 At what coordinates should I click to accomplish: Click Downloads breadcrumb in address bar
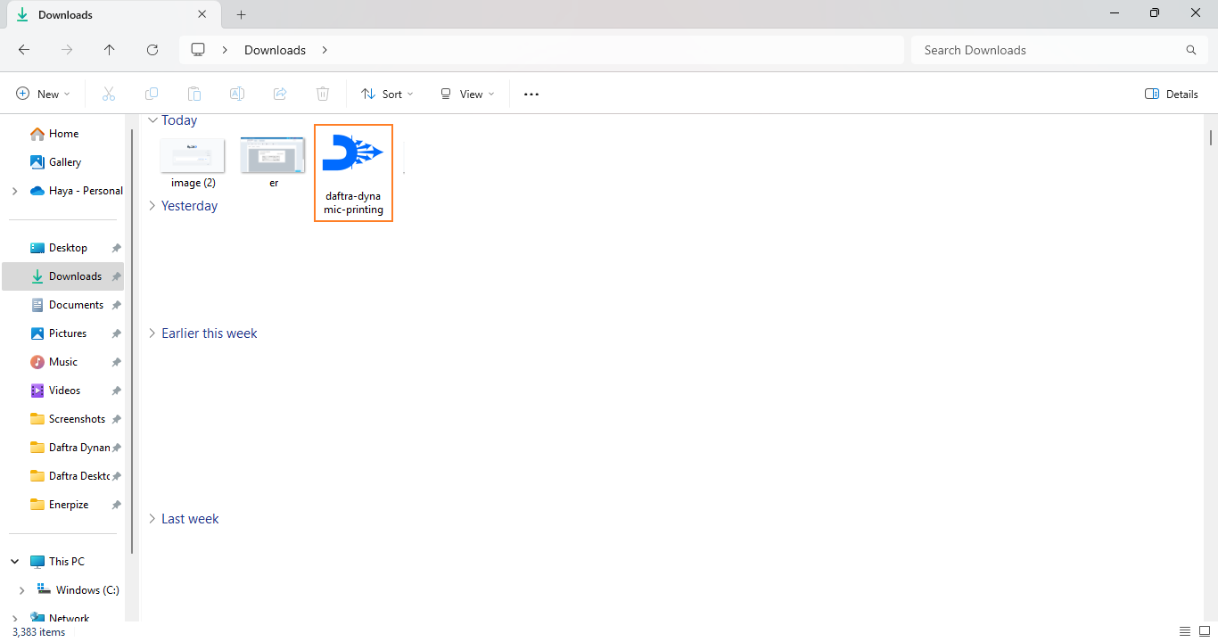click(275, 50)
